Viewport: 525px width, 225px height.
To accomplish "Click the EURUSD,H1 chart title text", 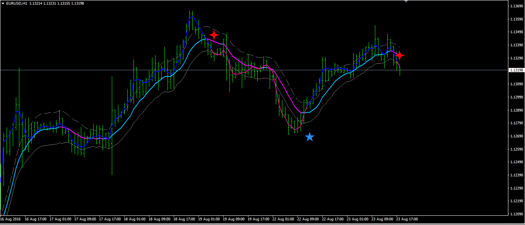I will tap(16, 3).
